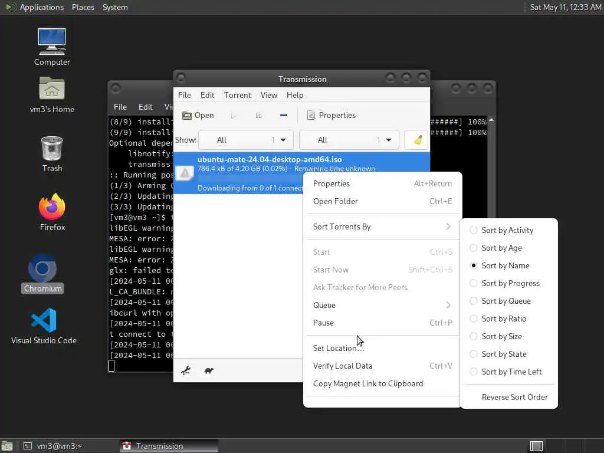Click the show desktop icon in bottom panel
The height and width of the screenshot is (453, 604).
pyautogui.click(x=7, y=446)
